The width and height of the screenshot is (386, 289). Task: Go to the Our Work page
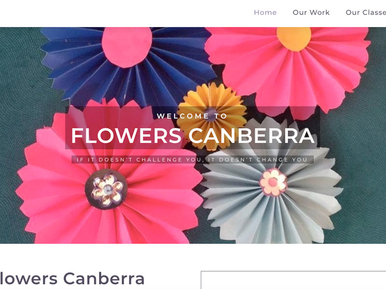pyautogui.click(x=311, y=13)
